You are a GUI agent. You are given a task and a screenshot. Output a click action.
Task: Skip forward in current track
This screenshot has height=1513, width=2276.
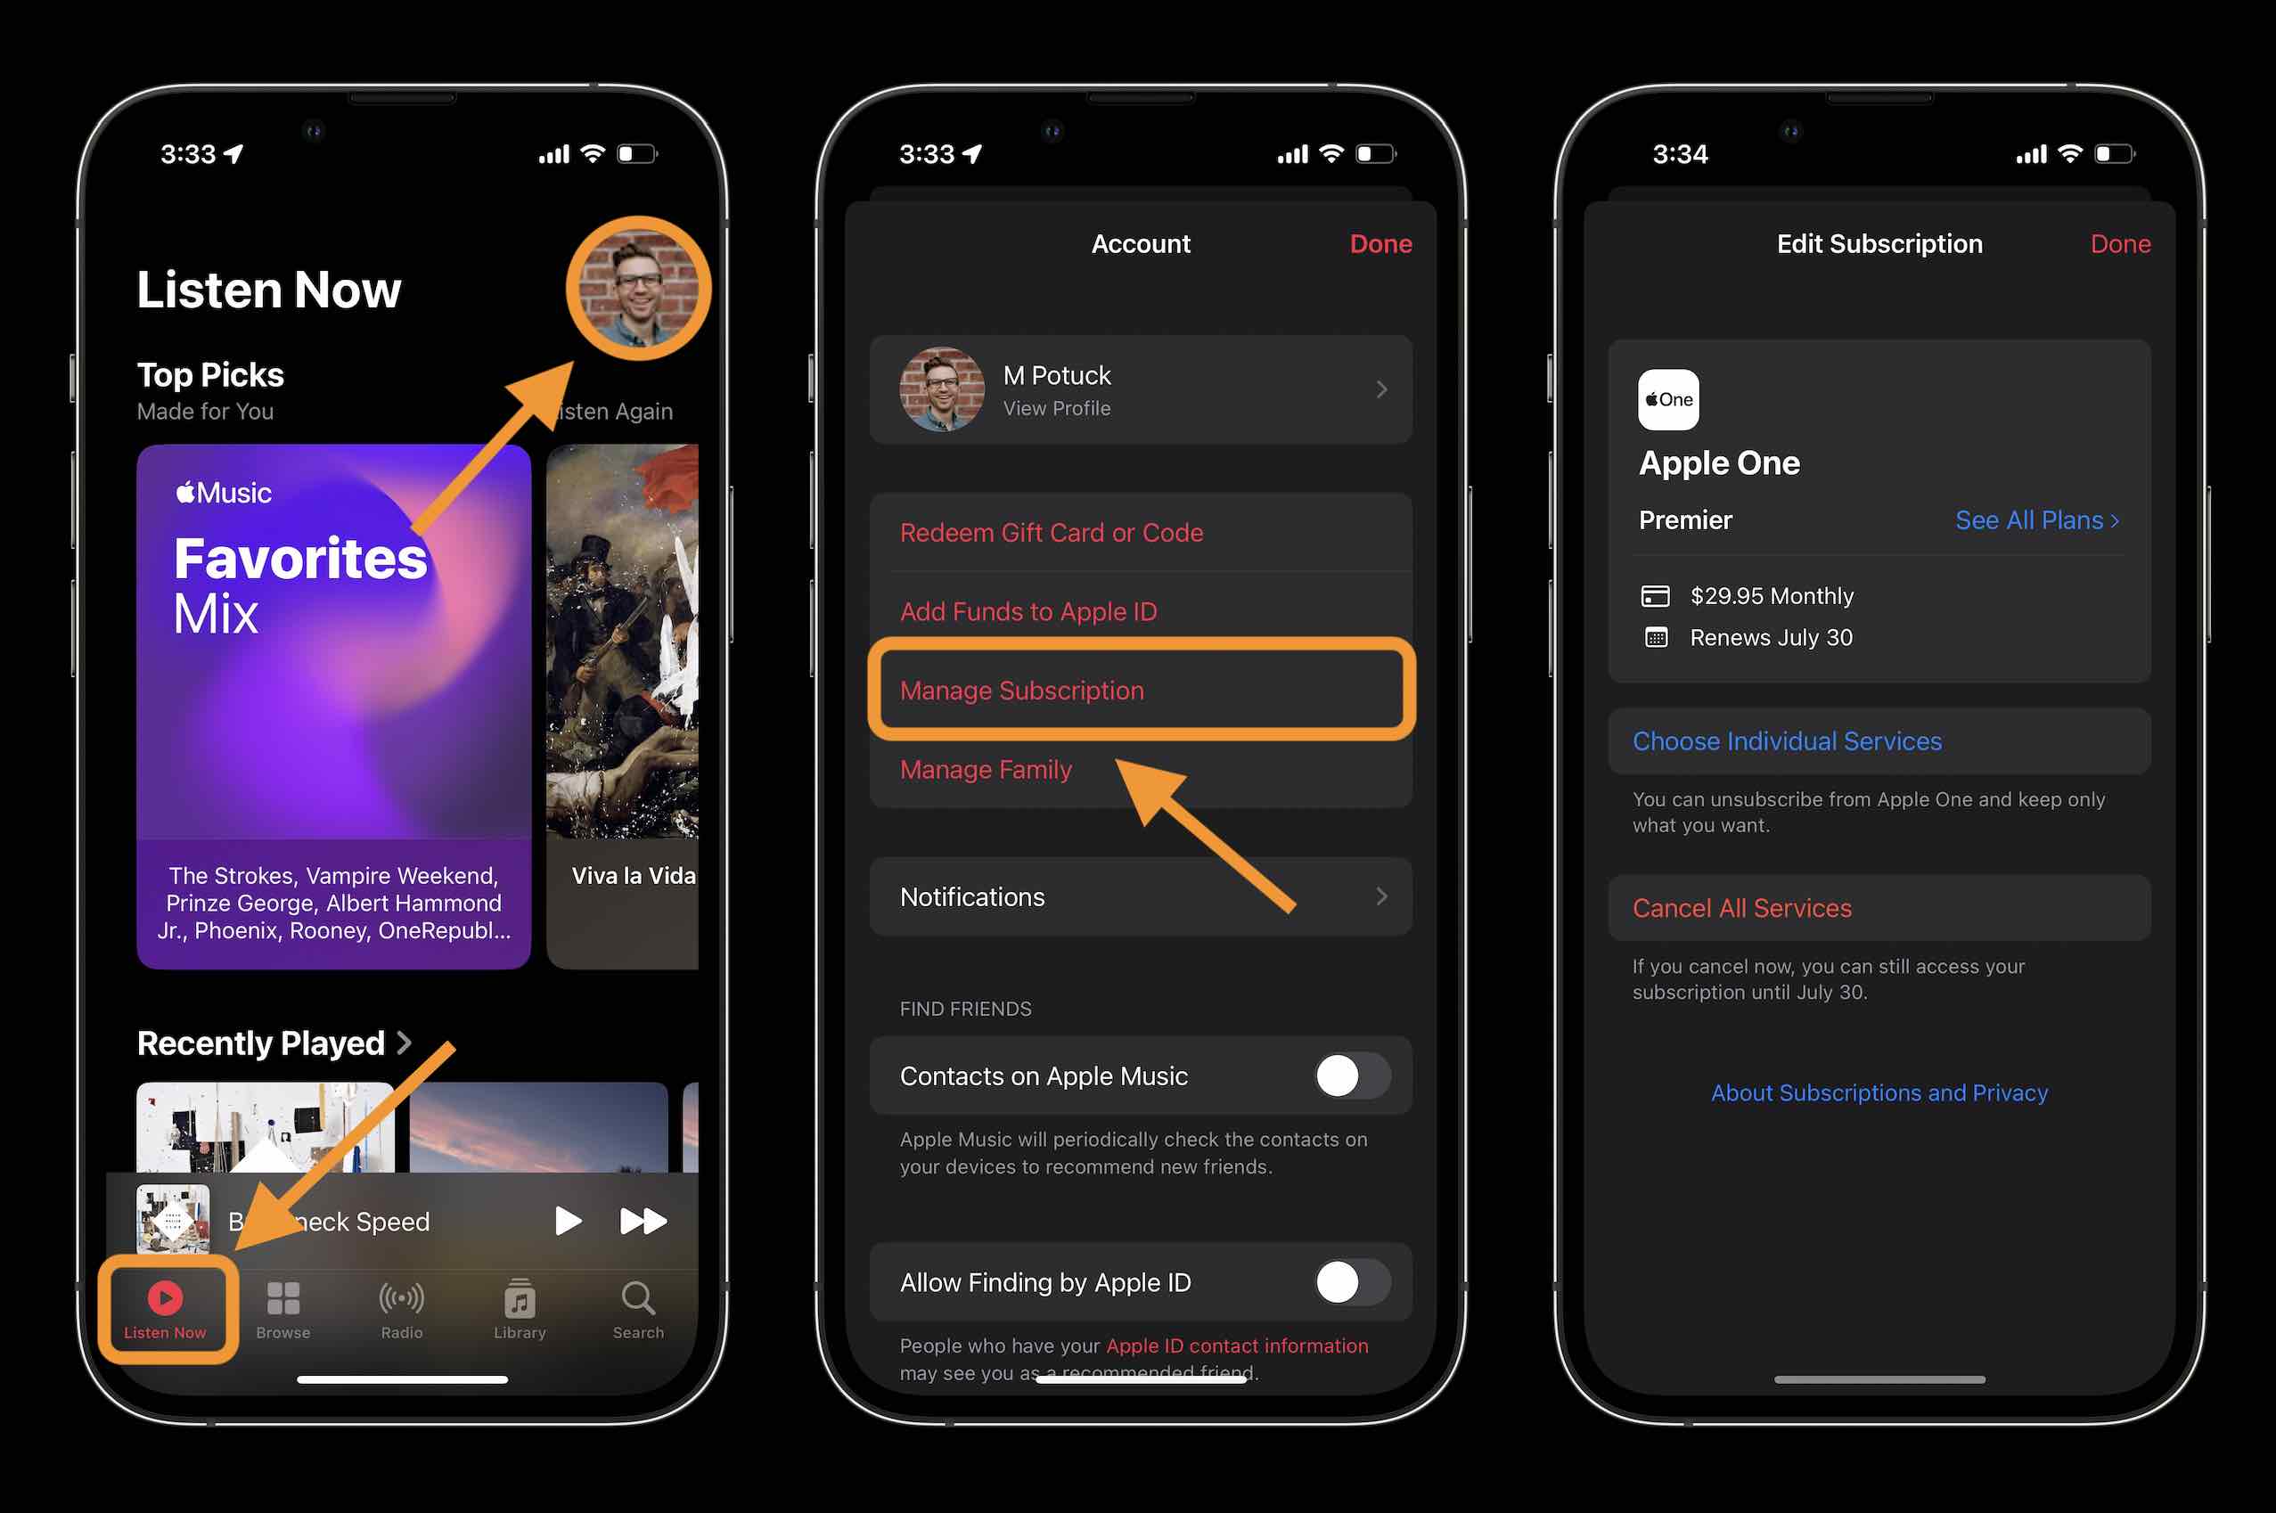click(x=645, y=1219)
